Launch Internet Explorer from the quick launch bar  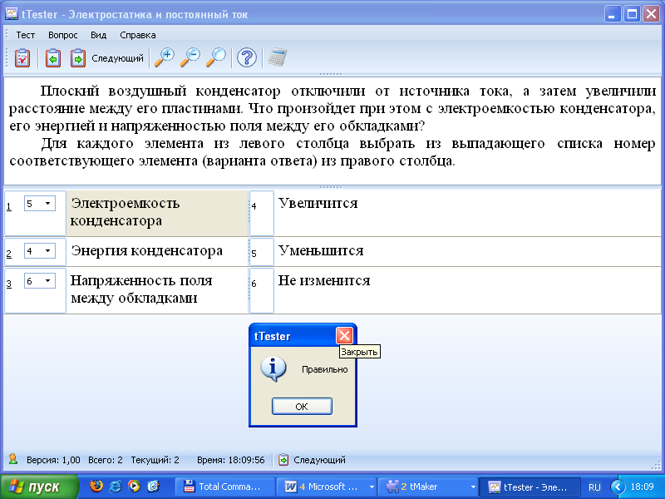click(116, 486)
